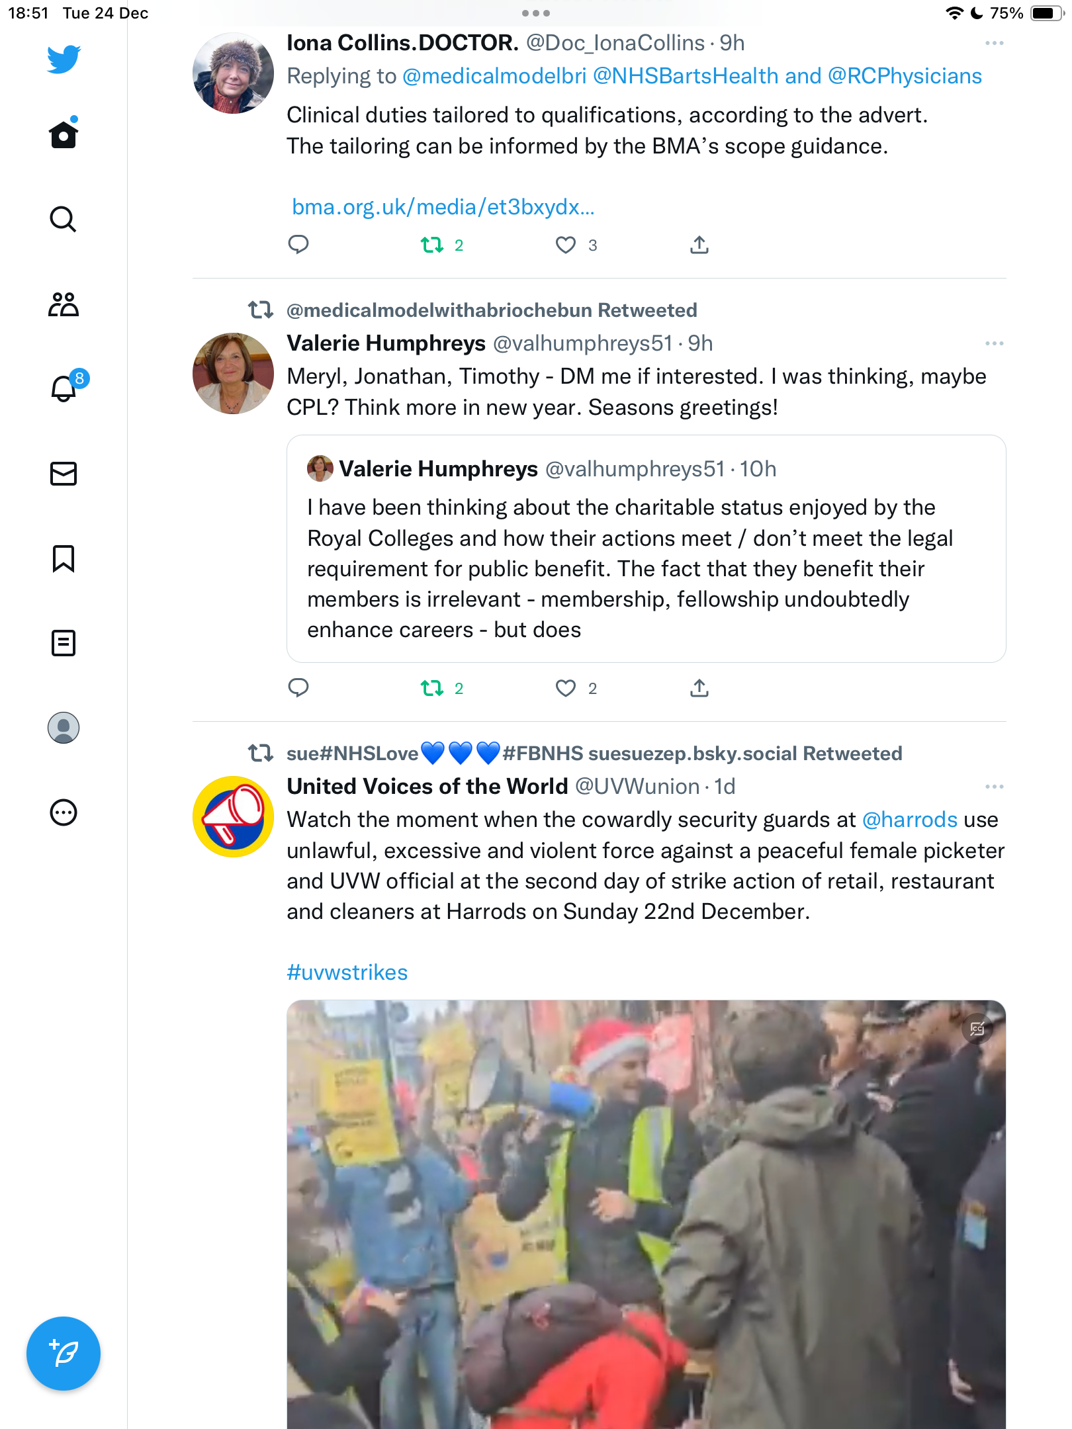This screenshot has height=1429, width=1072.
Task: Open Bookmarks from the sidebar
Action: 64,558
